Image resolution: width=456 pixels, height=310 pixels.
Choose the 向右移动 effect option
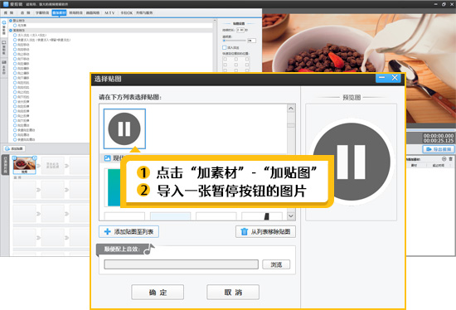(22, 50)
